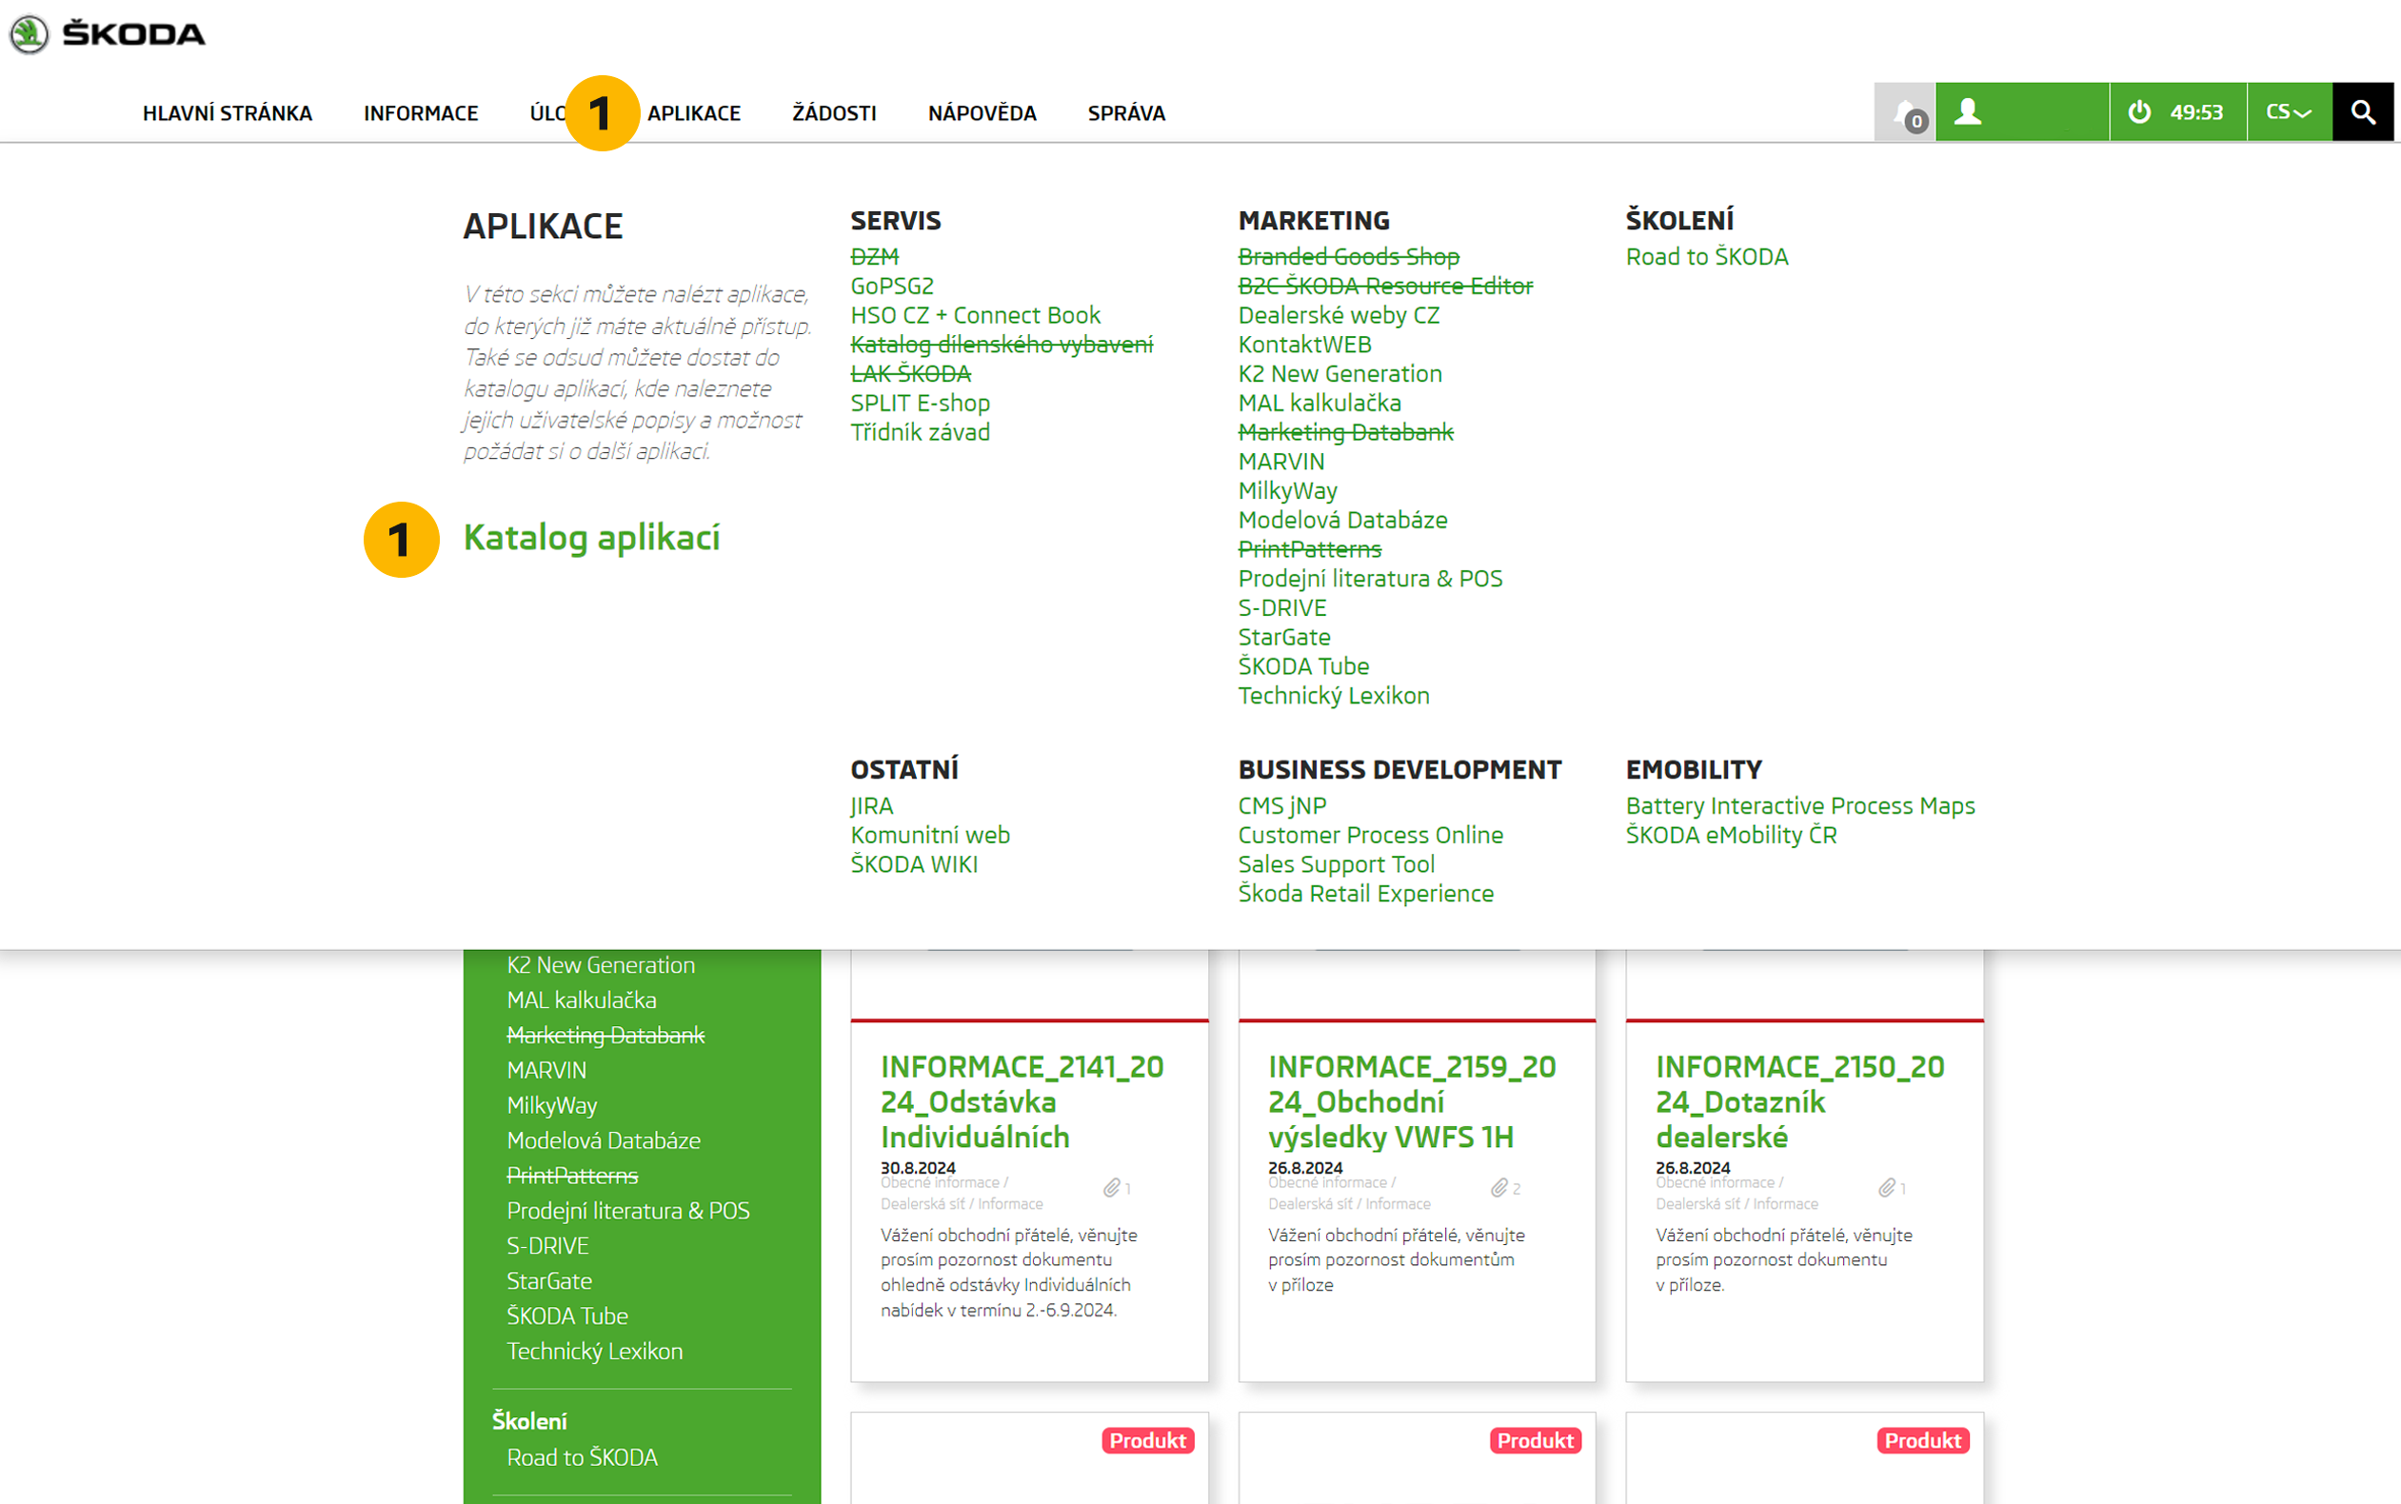
Task: Expand the CS language dropdown
Action: pyautogui.click(x=2290, y=112)
